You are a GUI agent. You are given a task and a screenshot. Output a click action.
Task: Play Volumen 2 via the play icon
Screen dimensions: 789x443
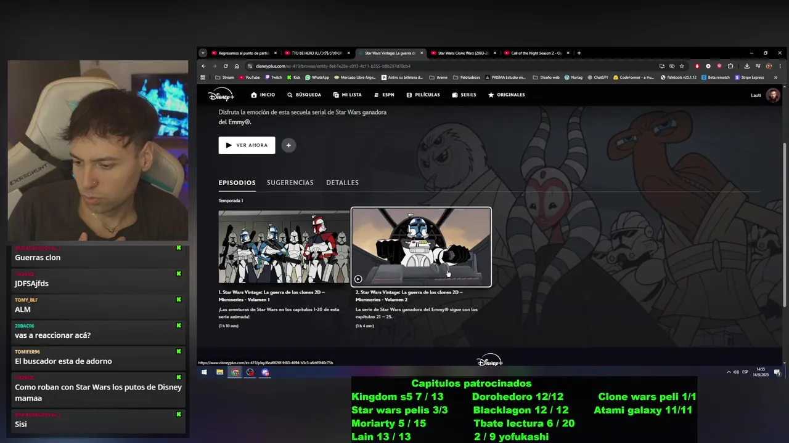click(x=358, y=279)
